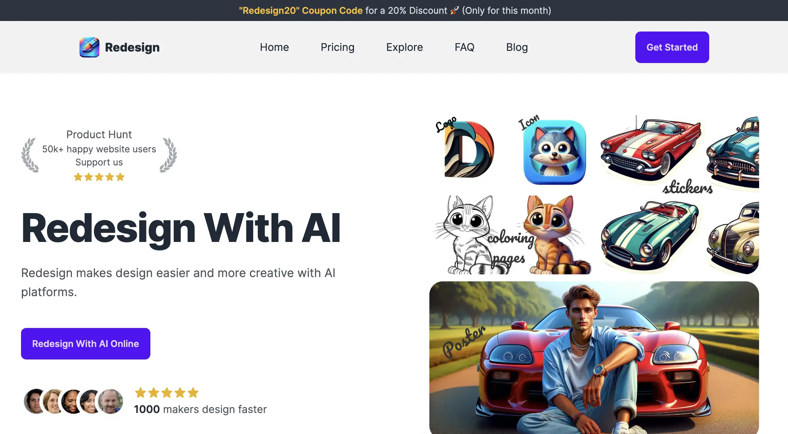This screenshot has height=434, width=788.
Task: Open the poster image with red car
Action: (594, 358)
